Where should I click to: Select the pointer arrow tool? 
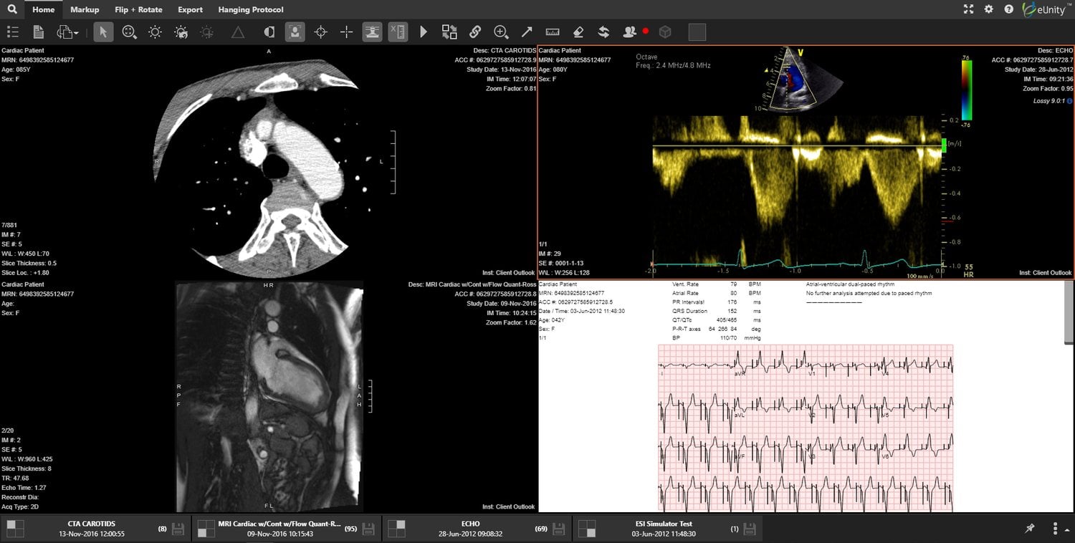[x=103, y=32]
